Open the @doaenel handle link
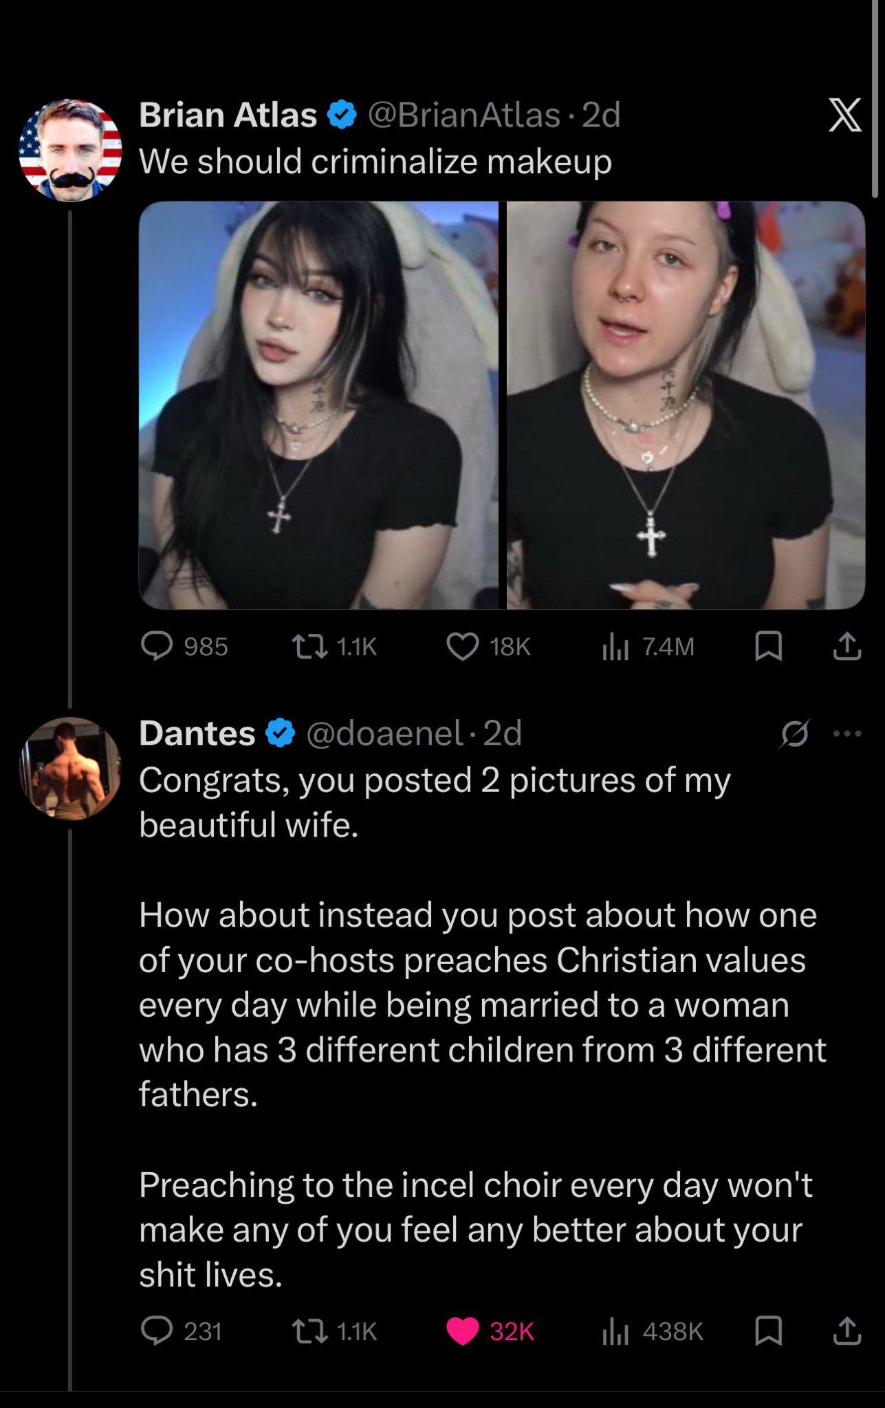The image size is (885, 1408). pyautogui.click(x=384, y=734)
